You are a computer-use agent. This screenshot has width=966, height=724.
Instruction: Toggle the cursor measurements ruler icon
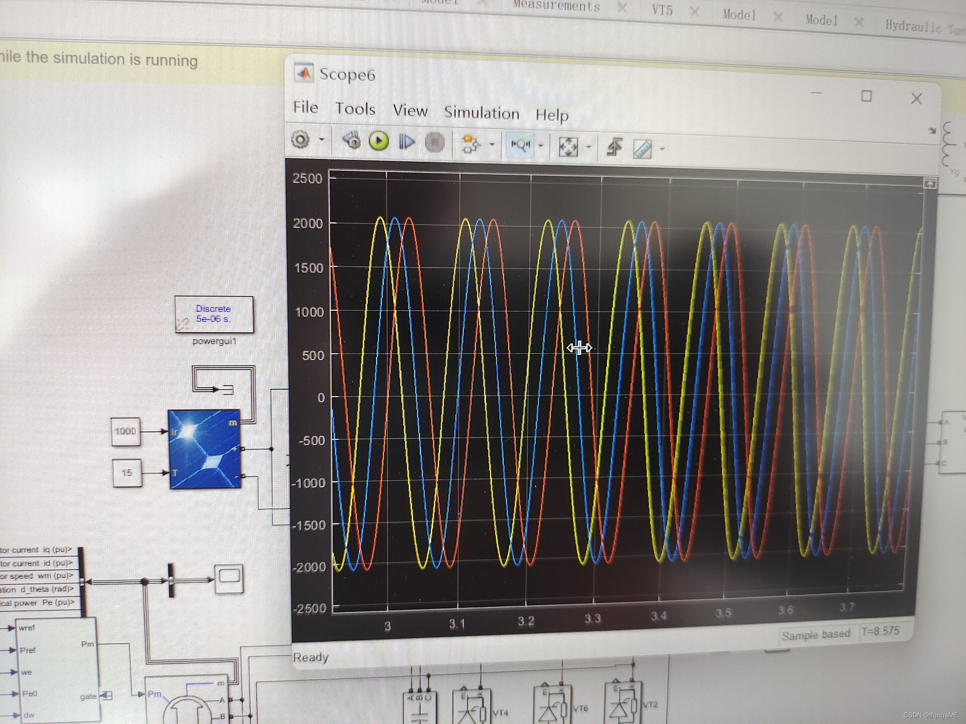pos(642,149)
